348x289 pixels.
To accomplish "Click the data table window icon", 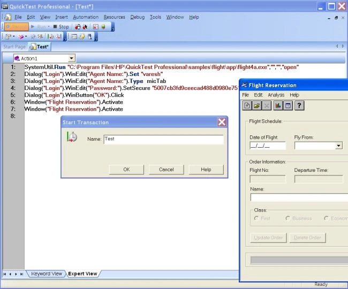I will [74, 36].
